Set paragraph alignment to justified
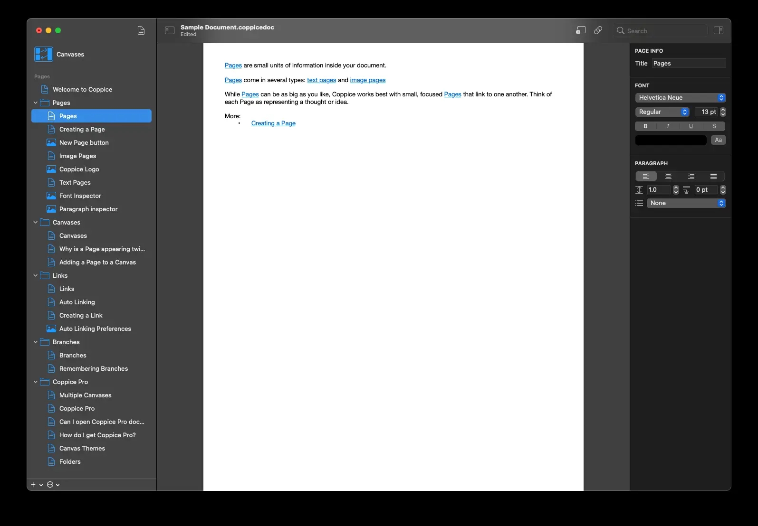Screen dimensions: 758x526 tap(713, 176)
